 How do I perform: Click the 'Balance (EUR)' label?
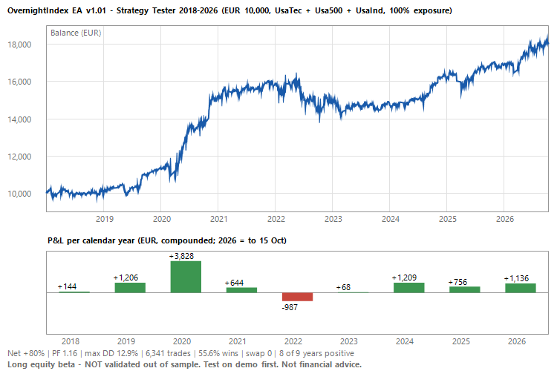point(76,33)
